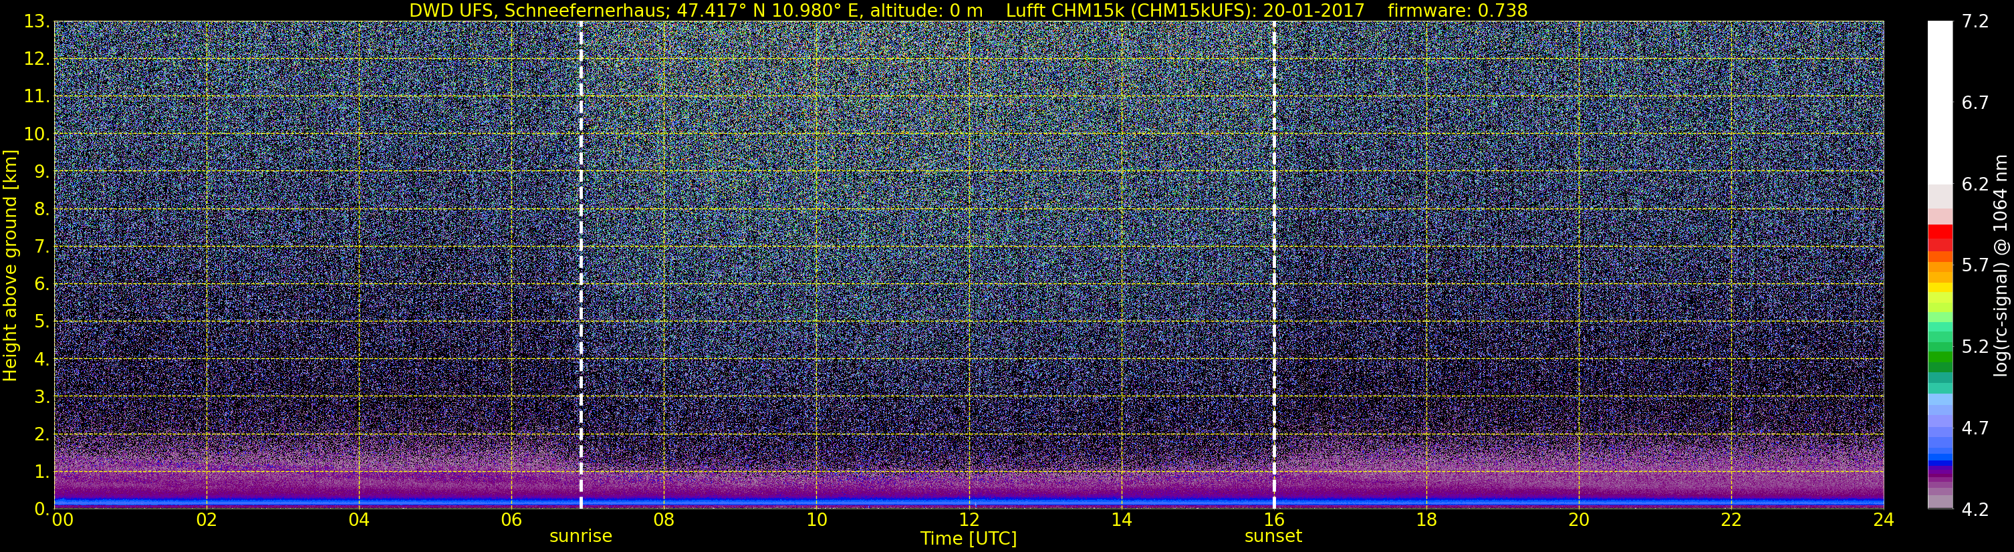Viewport: 2014px width, 552px height.
Task: Click the 10. tick on height axis
Action: 36,134
